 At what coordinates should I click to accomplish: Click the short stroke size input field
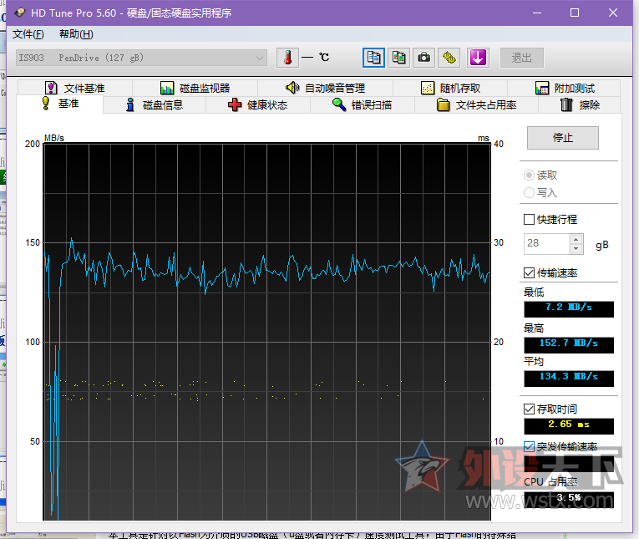click(545, 244)
